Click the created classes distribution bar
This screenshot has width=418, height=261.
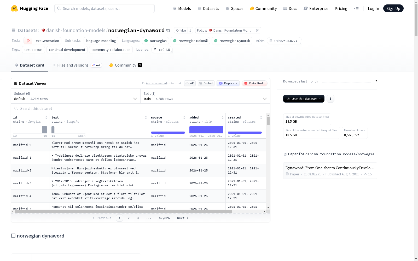245,133
